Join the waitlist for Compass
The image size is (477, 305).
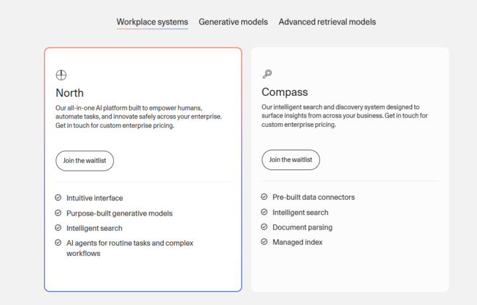[x=291, y=160]
